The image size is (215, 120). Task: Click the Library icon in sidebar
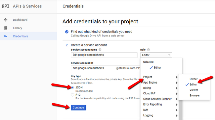(6, 28)
